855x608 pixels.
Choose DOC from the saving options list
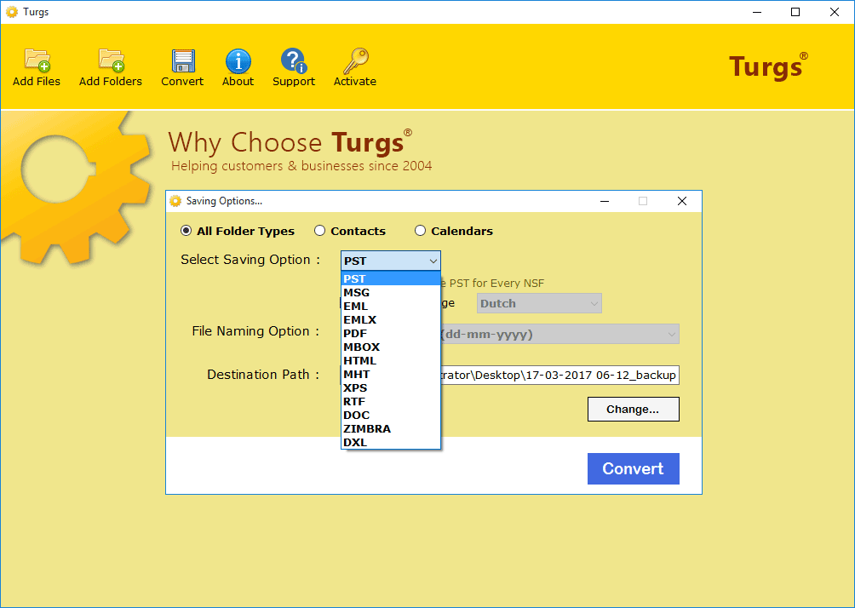click(x=390, y=415)
